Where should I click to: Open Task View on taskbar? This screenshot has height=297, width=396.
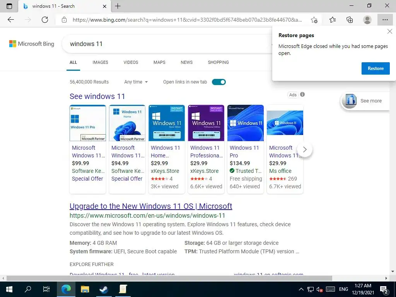point(46,289)
